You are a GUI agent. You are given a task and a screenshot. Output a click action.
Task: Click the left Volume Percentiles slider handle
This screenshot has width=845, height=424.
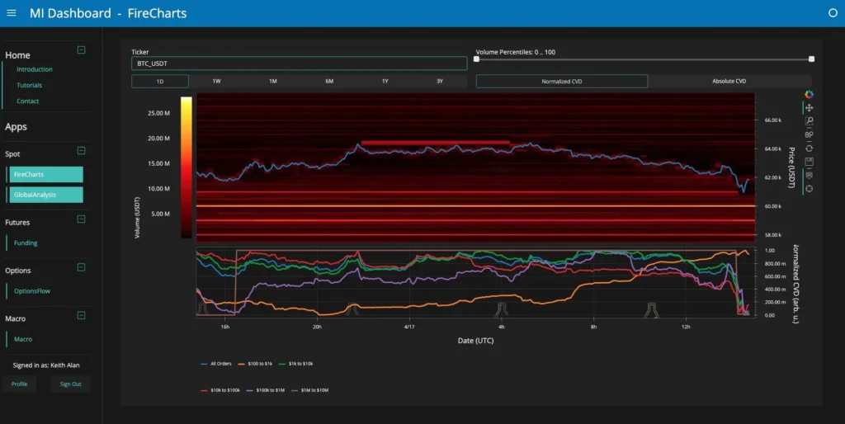[x=476, y=59]
